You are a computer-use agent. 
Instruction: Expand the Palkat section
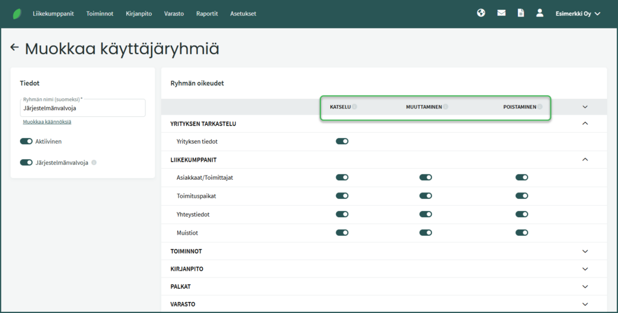coord(584,286)
